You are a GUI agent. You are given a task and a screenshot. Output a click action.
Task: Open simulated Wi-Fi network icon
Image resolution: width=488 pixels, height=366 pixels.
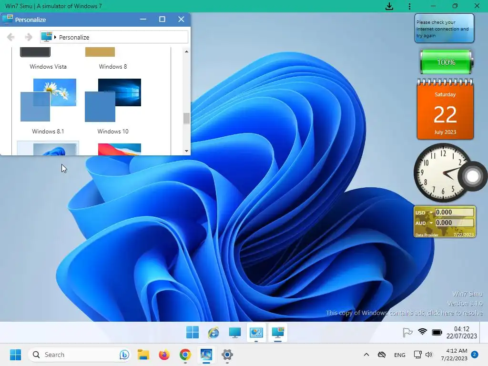(422, 332)
